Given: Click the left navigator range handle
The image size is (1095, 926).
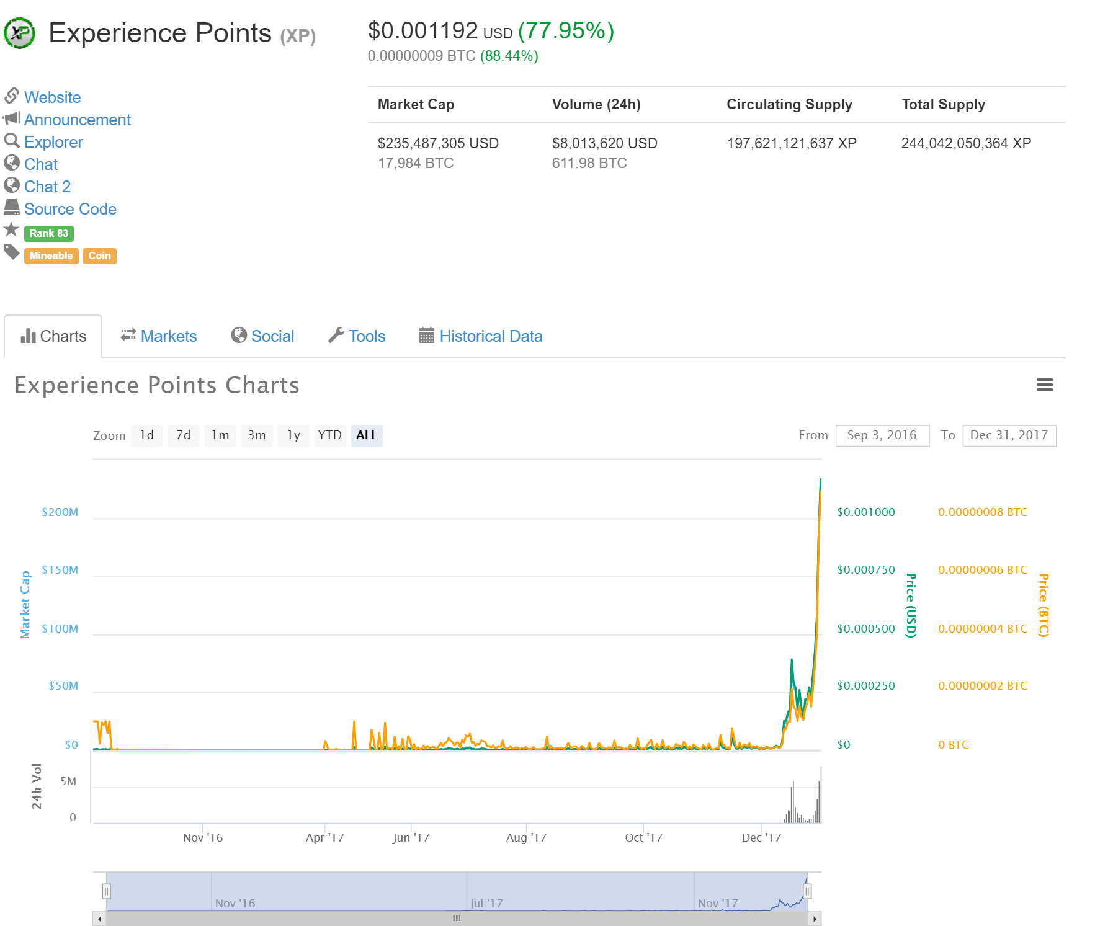Looking at the screenshot, I should pos(106,891).
